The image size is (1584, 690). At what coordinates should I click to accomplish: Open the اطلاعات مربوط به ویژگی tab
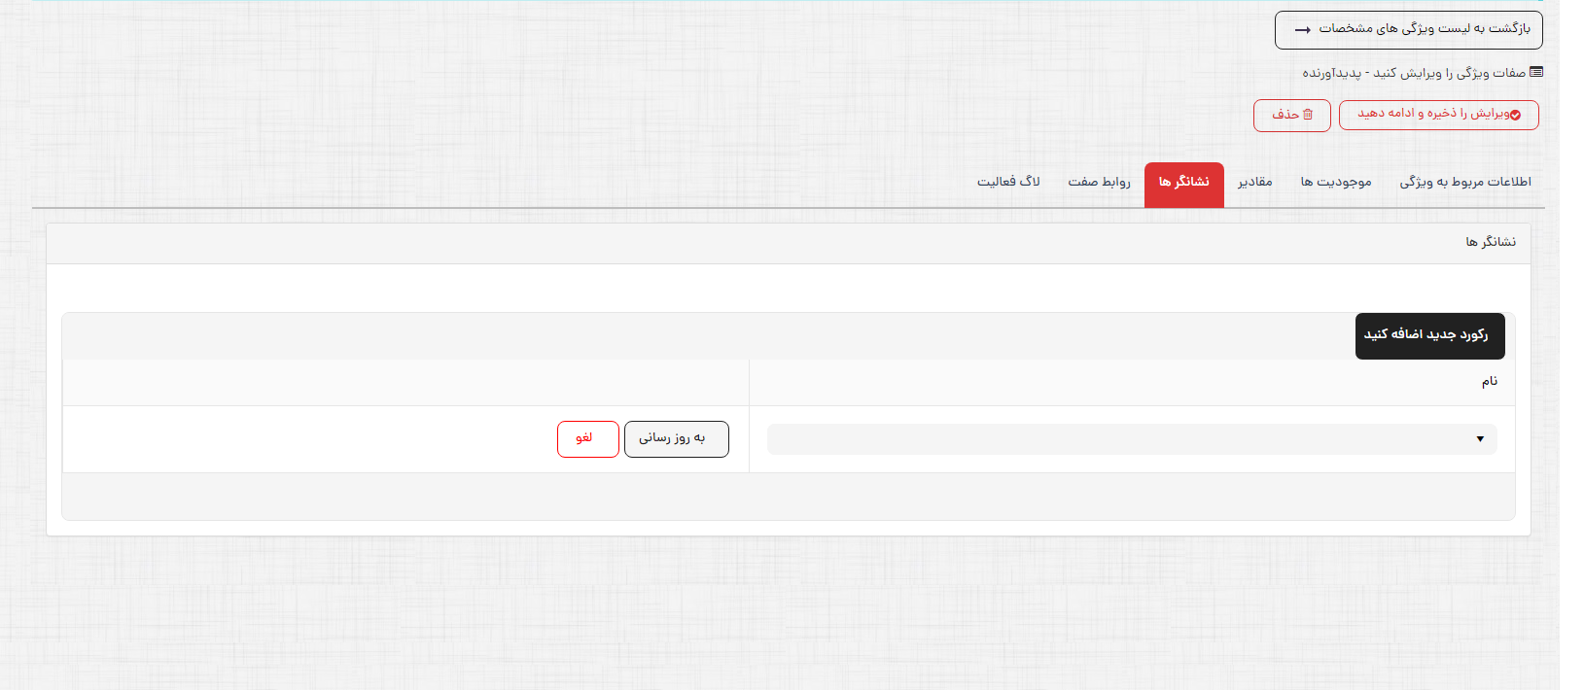pyautogui.click(x=1464, y=182)
